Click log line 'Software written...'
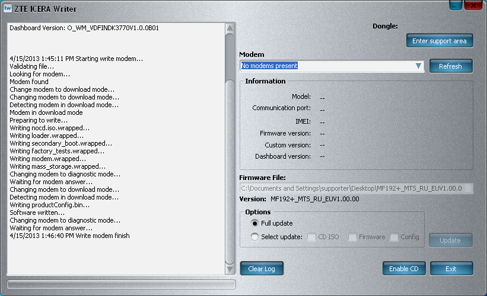The height and width of the screenshot is (296, 487). [x=37, y=213]
